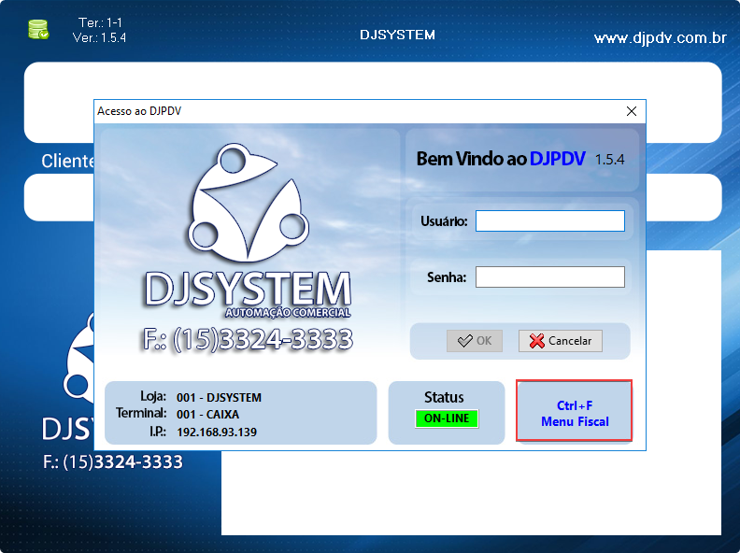
Task: Click the Status label above ON-LINE
Action: [x=444, y=397]
